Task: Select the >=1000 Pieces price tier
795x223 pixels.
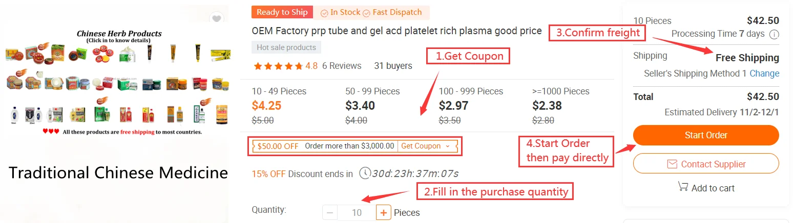Action: tap(561, 106)
